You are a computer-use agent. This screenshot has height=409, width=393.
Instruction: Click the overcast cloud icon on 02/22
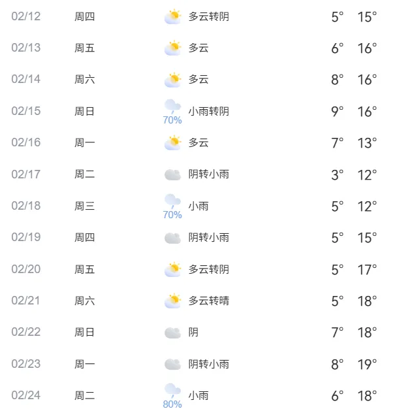172,333
